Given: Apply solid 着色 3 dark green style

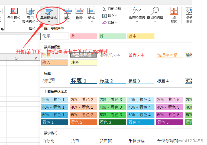Looking at the screenshot, I should 112,122.
